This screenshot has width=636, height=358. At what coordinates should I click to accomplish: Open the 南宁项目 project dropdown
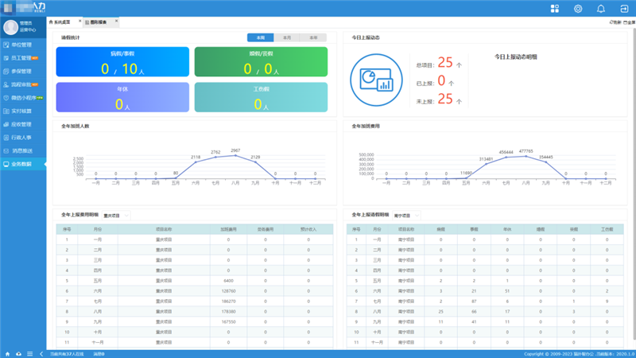(x=405, y=215)
